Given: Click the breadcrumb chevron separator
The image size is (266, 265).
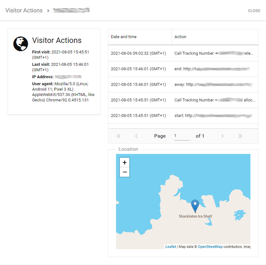Looking at the screenshot, I should (x=48, y=11).
